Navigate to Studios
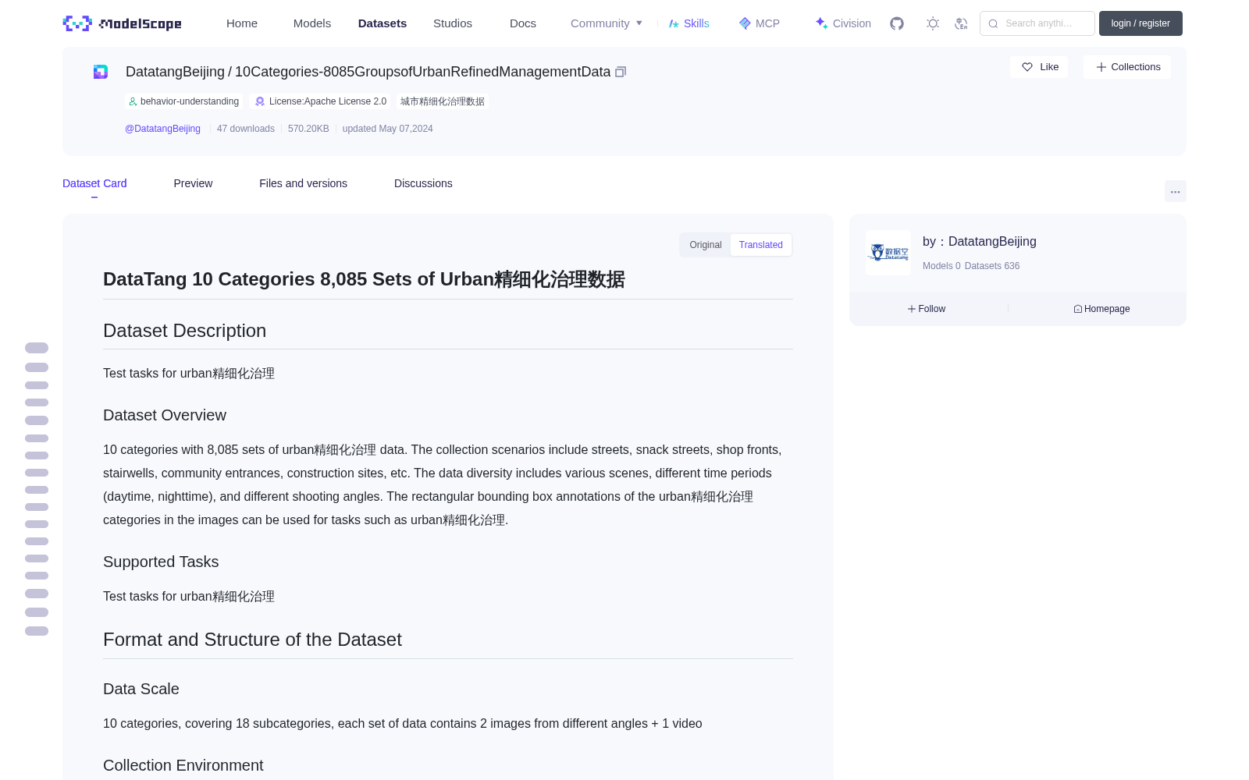Viewport: 1249px width, 780px height. (x=453, y=23)
